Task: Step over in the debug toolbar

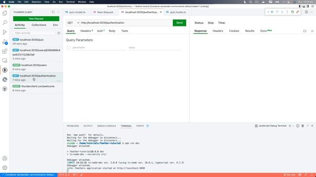Action: 277,12
